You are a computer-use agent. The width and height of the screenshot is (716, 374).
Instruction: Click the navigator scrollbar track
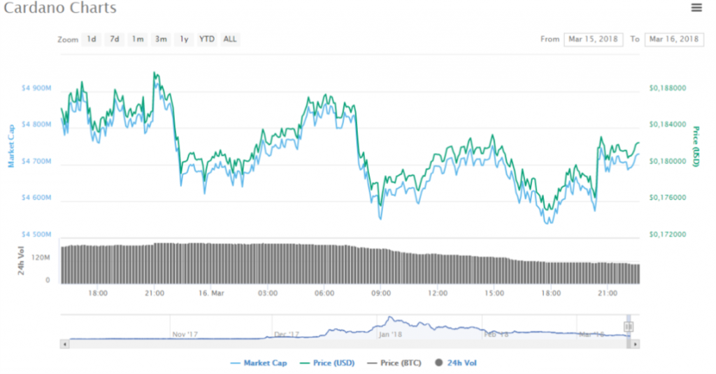tap(350, 345)
